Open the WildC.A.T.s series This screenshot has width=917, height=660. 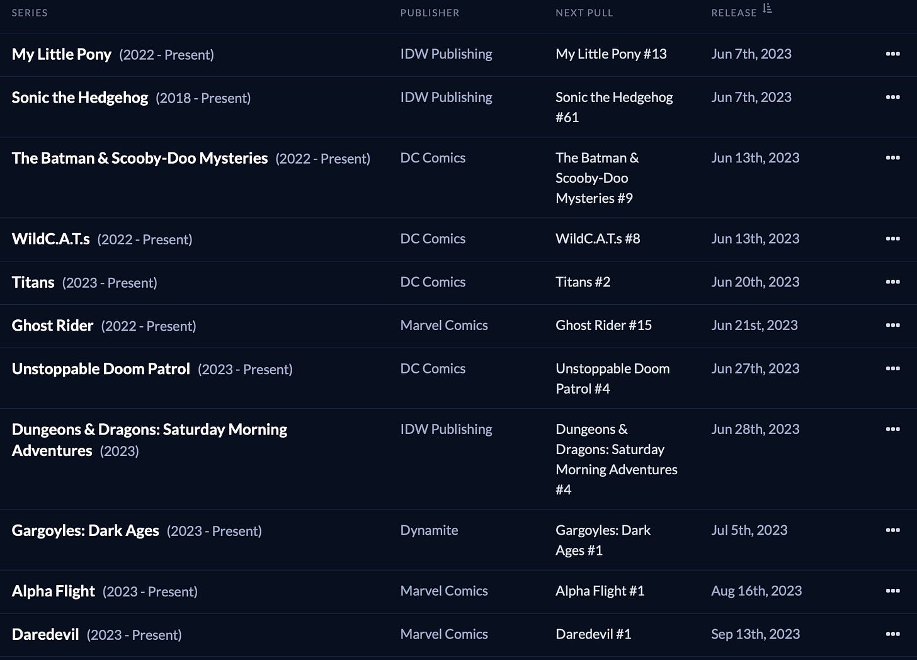50,239
